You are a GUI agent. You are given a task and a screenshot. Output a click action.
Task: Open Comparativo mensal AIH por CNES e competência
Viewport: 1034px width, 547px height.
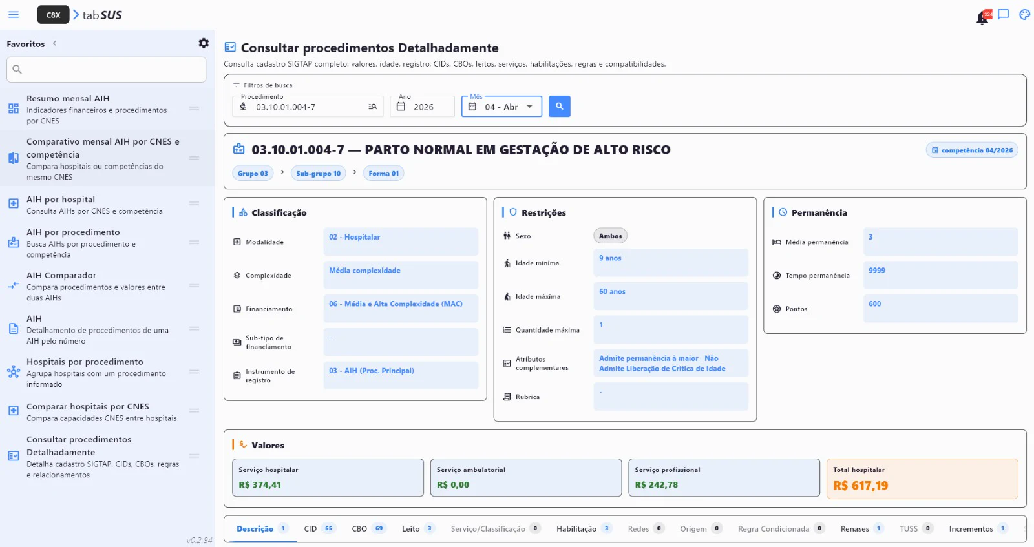[x=107, y=159]
